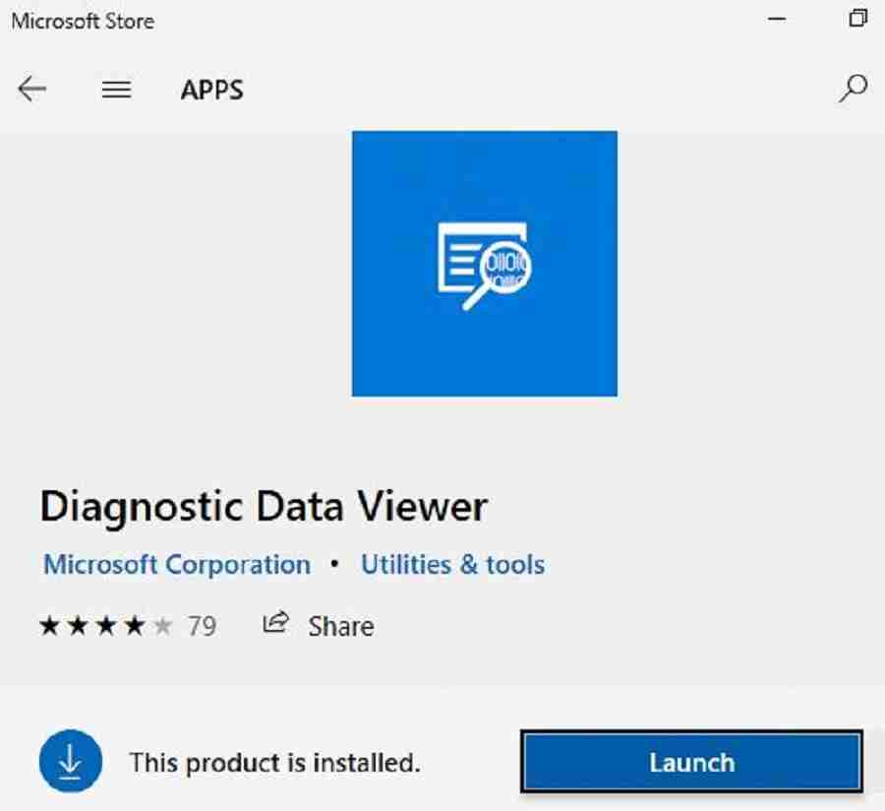Click the Share icon
The image size is (885, 811).
pos(276,623)
